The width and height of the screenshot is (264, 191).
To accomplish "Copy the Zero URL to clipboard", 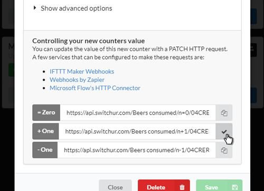I will [224, 113].
